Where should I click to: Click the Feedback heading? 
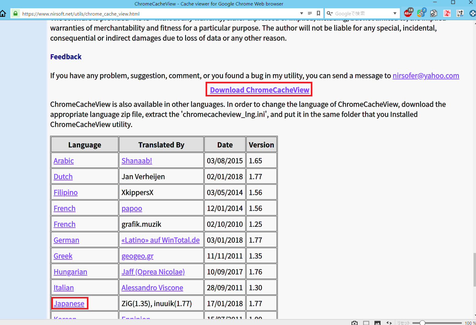pyautogui.click(x=66, y=57)
